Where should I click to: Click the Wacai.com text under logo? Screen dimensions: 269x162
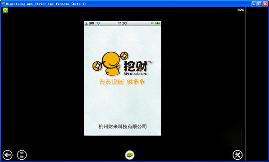pos(136,74)
